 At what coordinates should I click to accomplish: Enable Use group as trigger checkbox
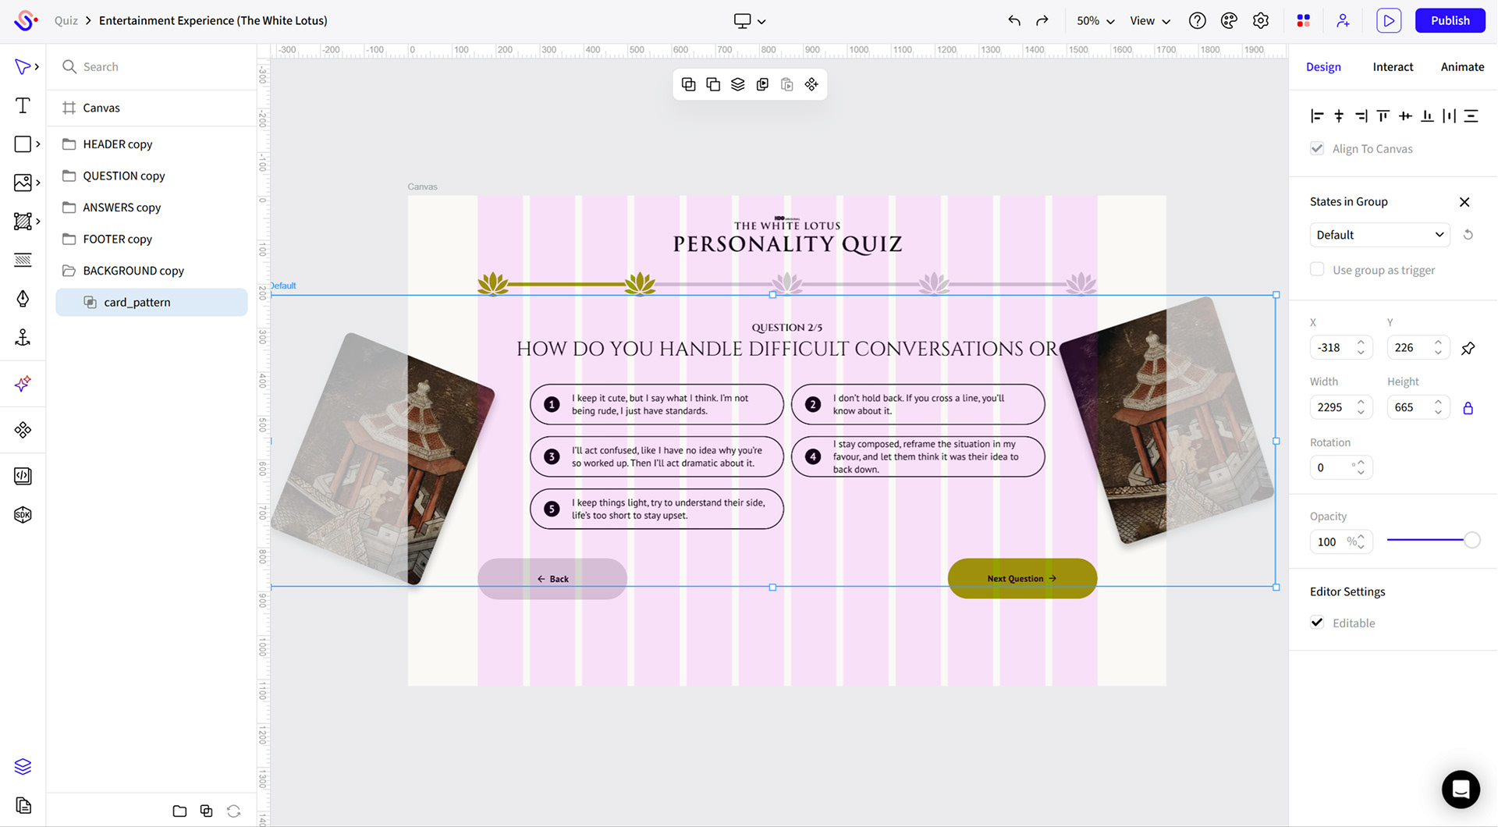[1317, 269]
